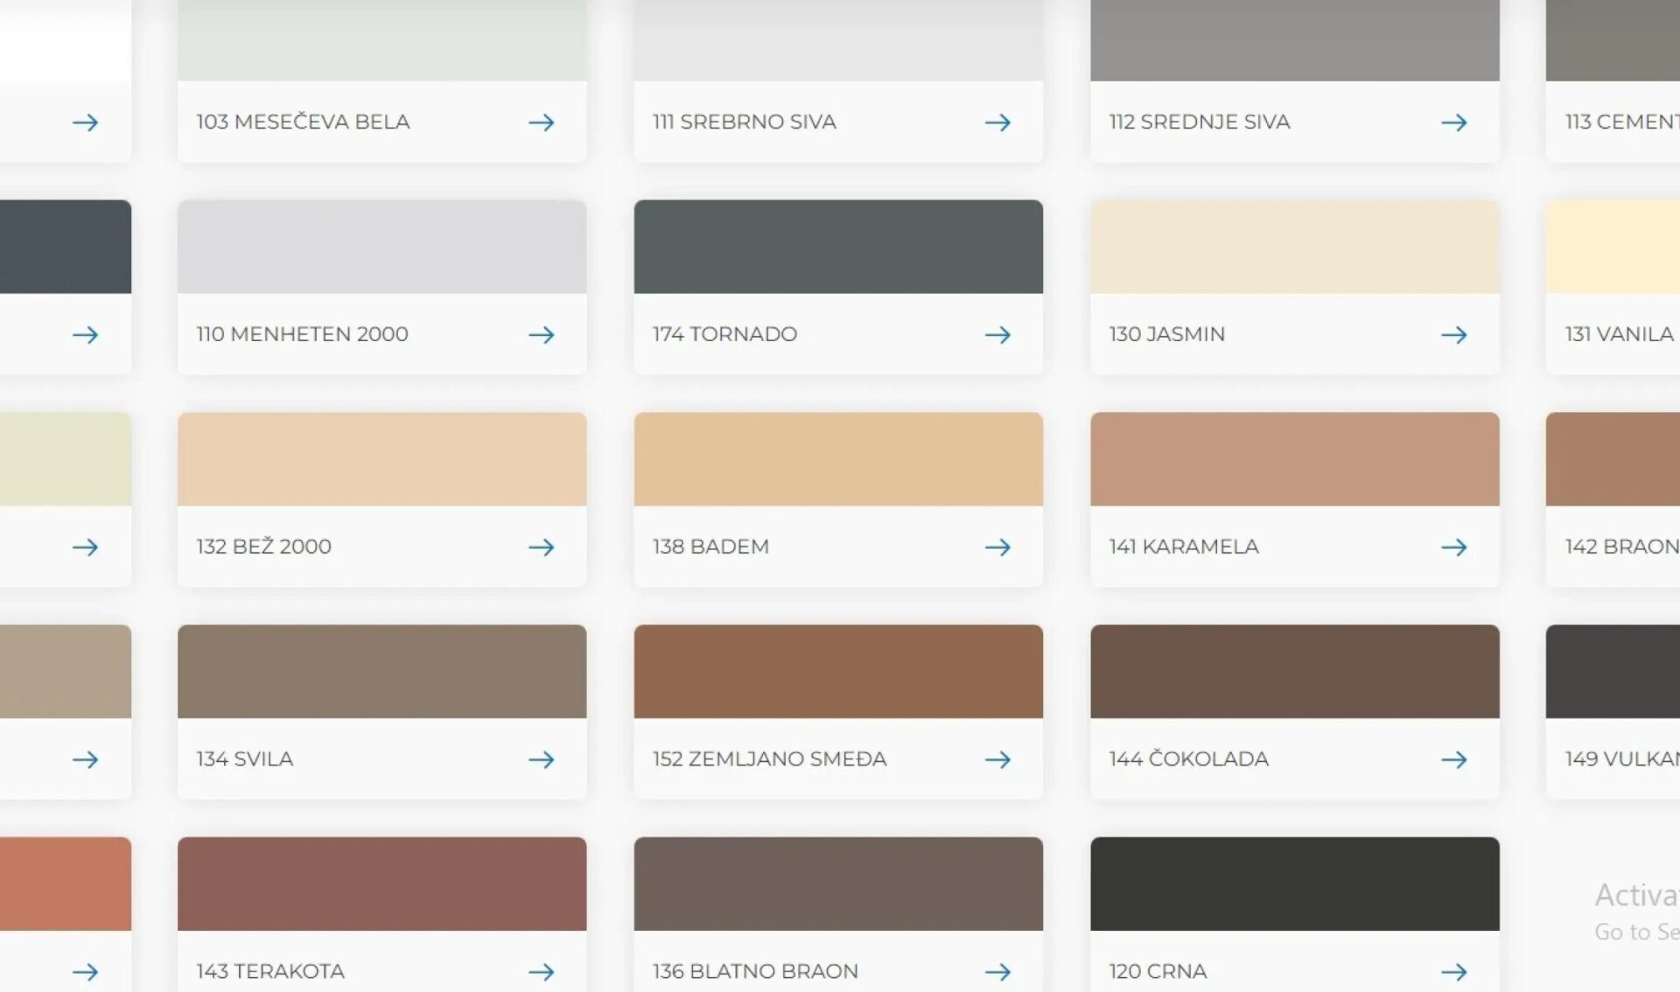Click arrow icon beside 138 BADEM

pyautogui.click(x=997, y=548)
